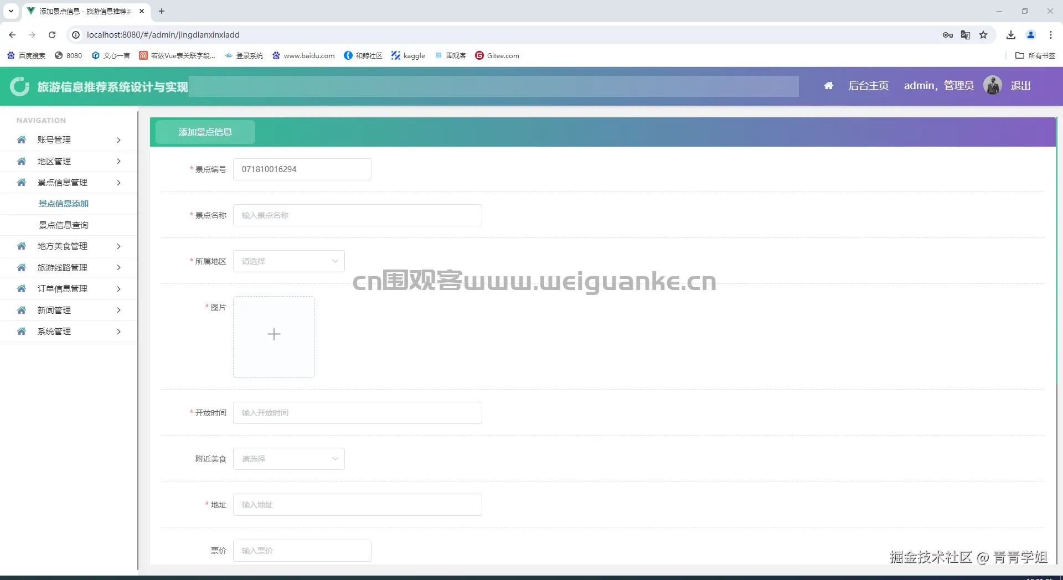Click the admin avatar image
1063x580 pixels.
993,85
